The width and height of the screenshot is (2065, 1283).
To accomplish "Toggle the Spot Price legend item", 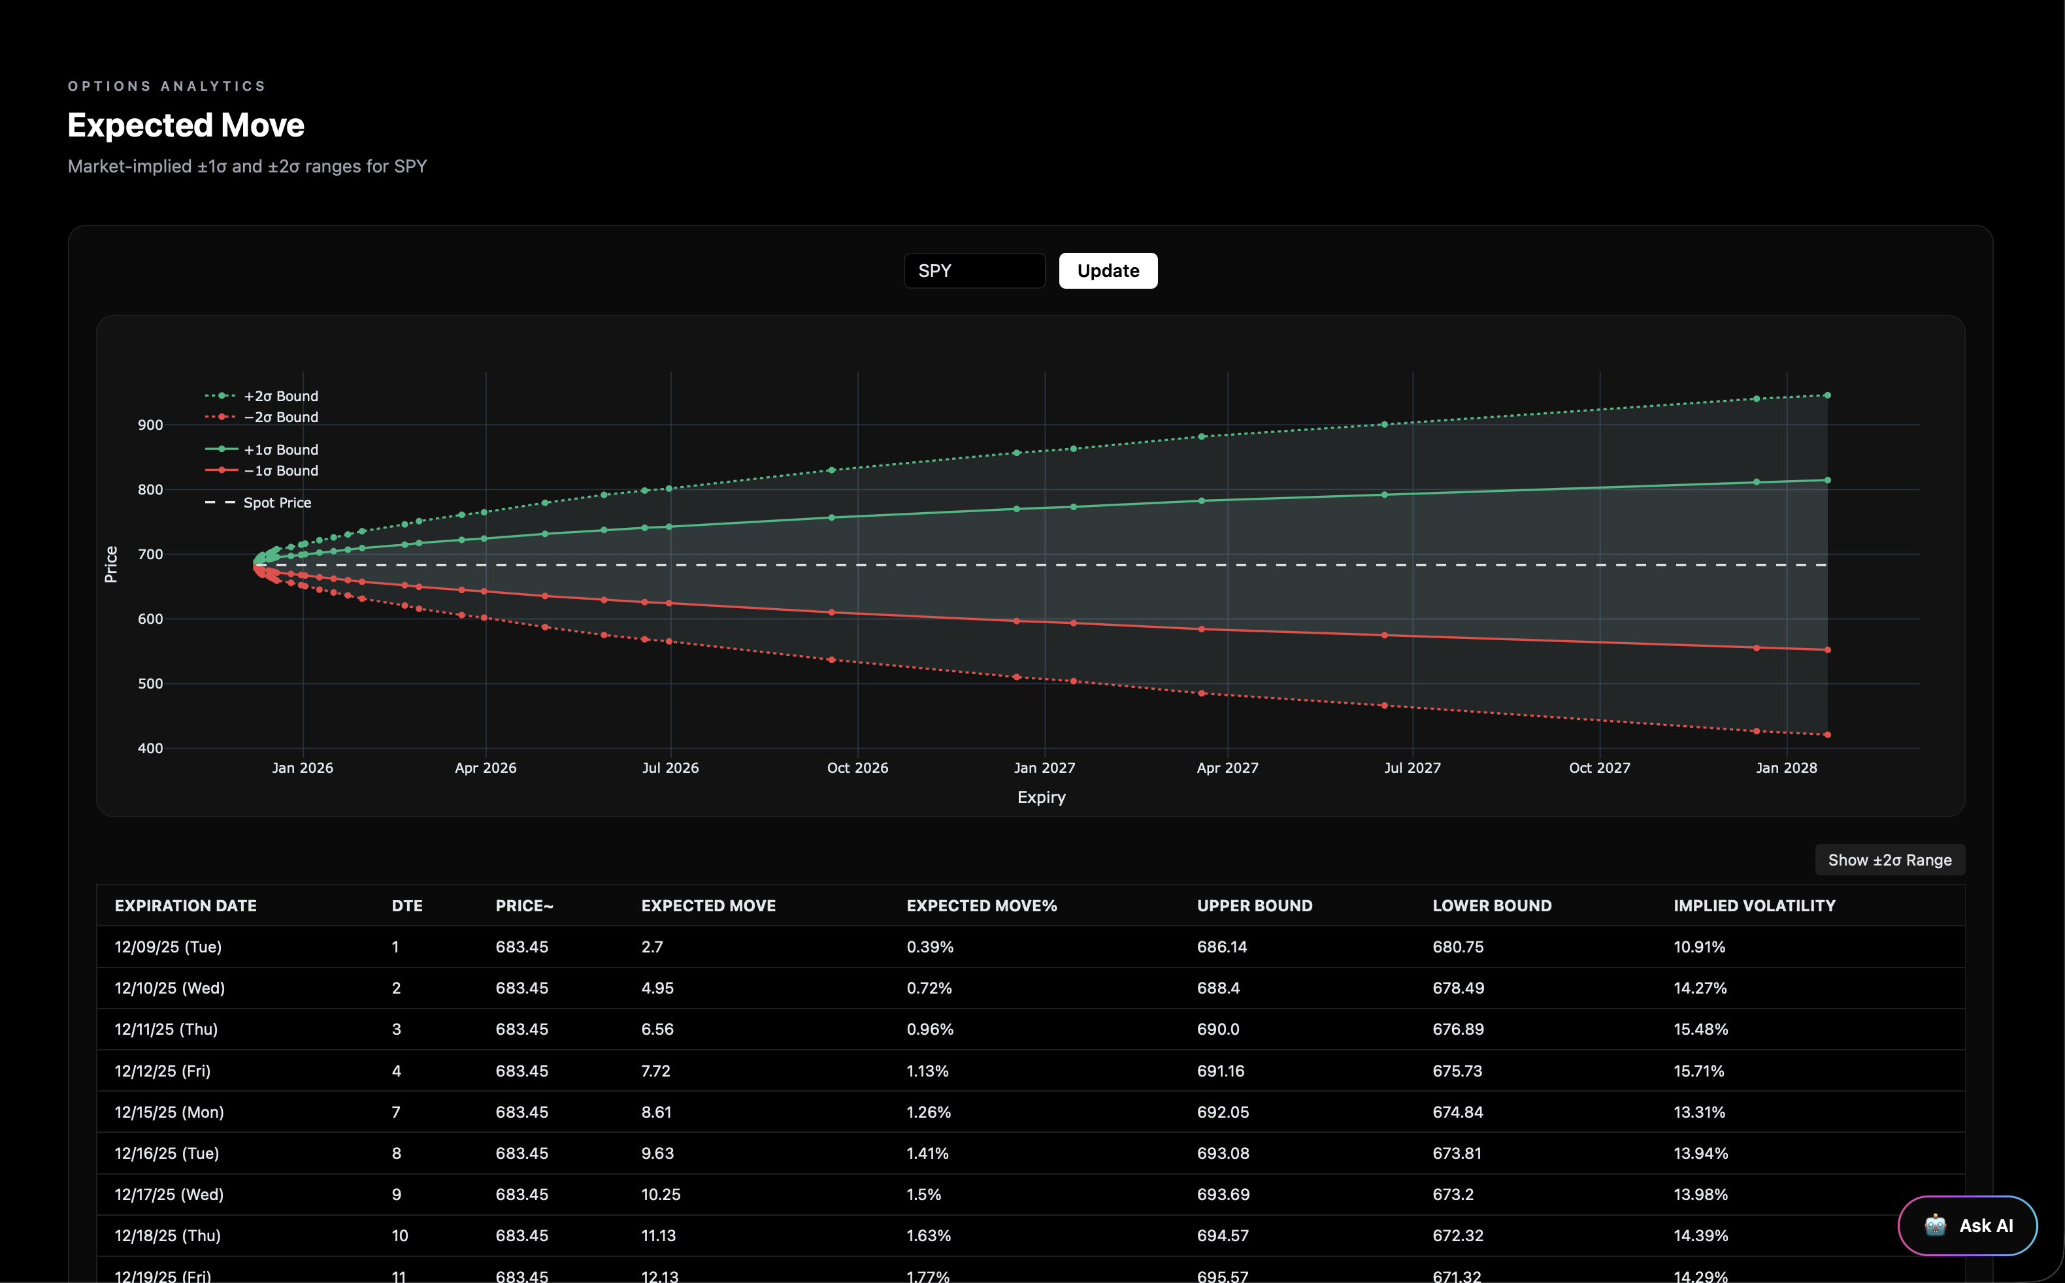I will 276,503.
